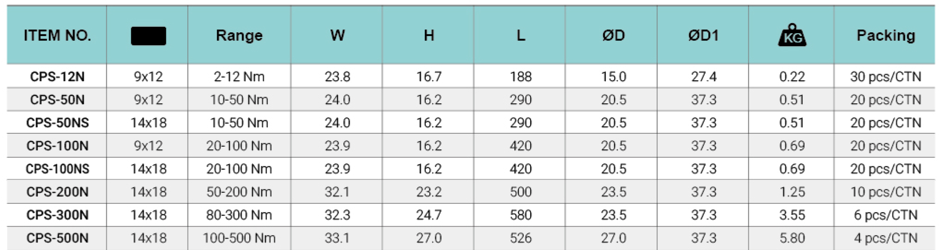Click the black rectangle icon in header
941x250 pixels.
[x=148, y=36]
